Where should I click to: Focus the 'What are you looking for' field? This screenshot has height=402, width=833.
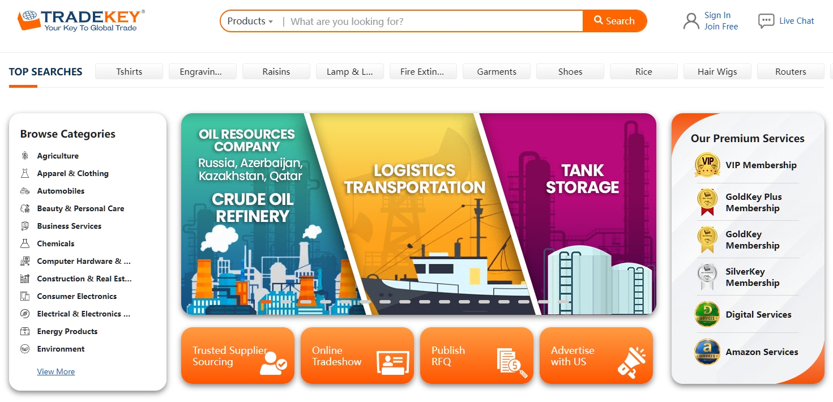[x=433, y=21]
